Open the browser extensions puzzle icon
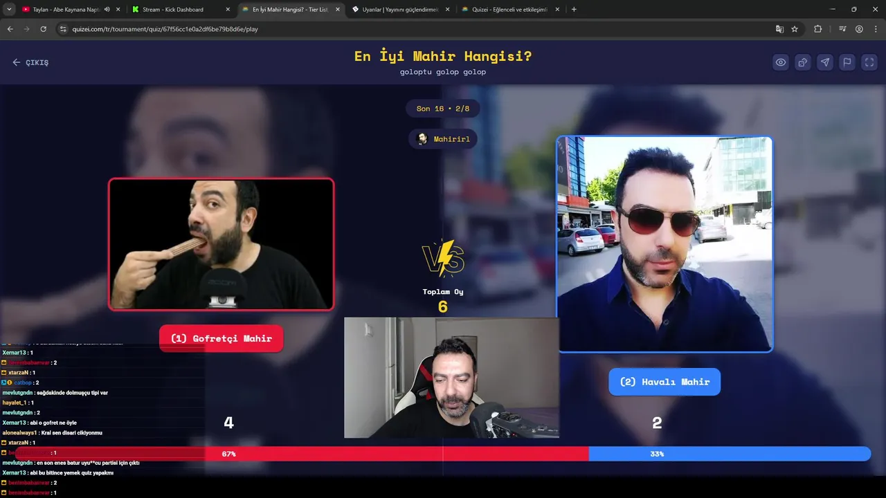 click(818, 29)
